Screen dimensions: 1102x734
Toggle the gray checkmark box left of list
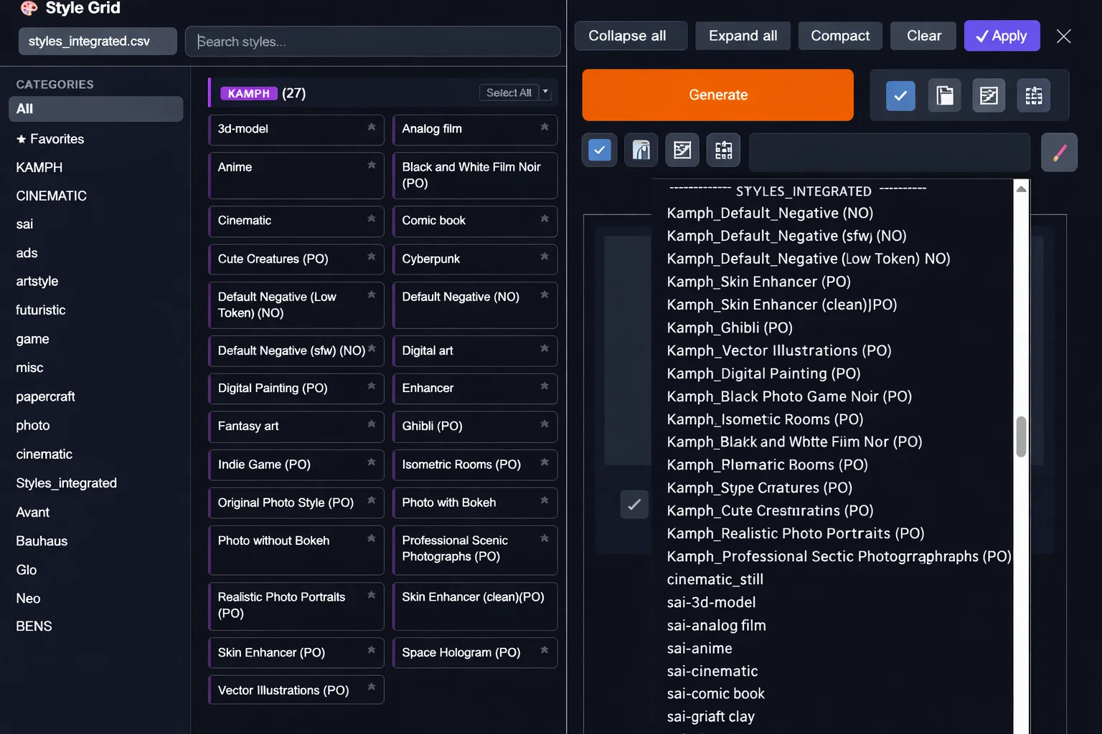click(x=634, y=505)
